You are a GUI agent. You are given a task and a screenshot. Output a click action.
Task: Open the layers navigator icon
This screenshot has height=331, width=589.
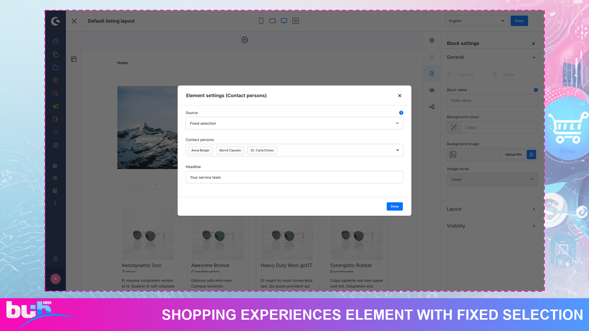432,90
